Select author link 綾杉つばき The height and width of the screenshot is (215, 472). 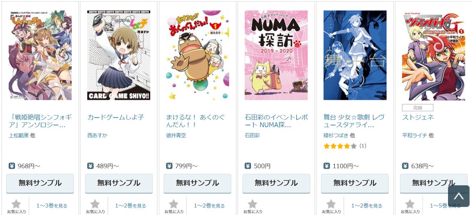tap(336, 135)
